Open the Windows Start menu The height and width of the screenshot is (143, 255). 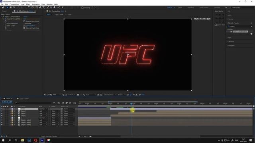click(x=3, y=140)
